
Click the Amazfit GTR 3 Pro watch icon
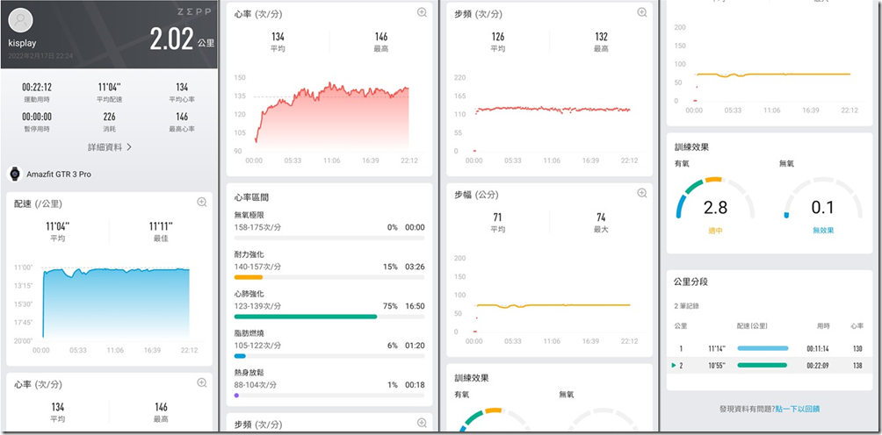coord(14,174)
